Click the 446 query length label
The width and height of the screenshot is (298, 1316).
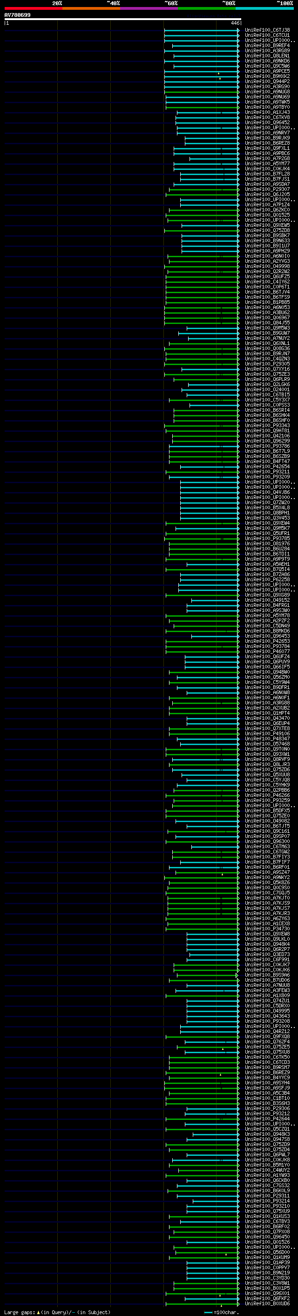(235, 23)
